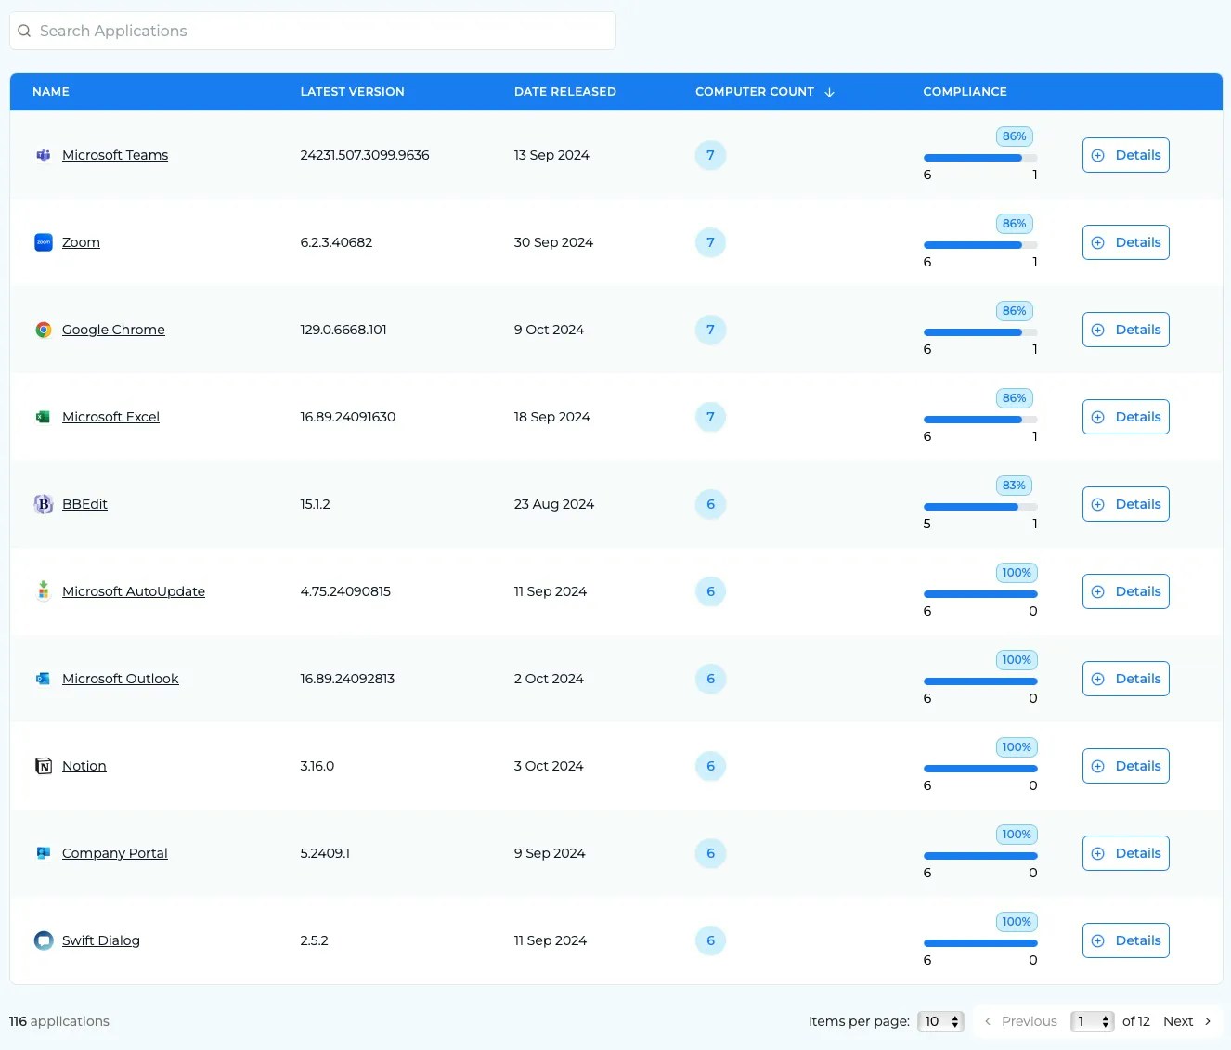Viewport: 1231px width, 1050px height.
Task: Click Details for Company Portal
Action: [1125, 853]
